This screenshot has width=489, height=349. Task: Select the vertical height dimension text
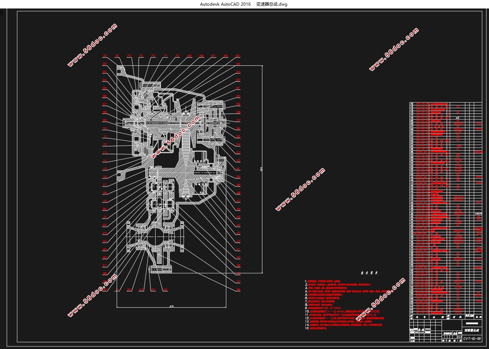click(261, 169)
